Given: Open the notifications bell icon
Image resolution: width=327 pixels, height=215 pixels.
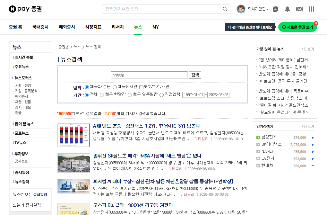Looking at the screenshot, I should [288, 9].
